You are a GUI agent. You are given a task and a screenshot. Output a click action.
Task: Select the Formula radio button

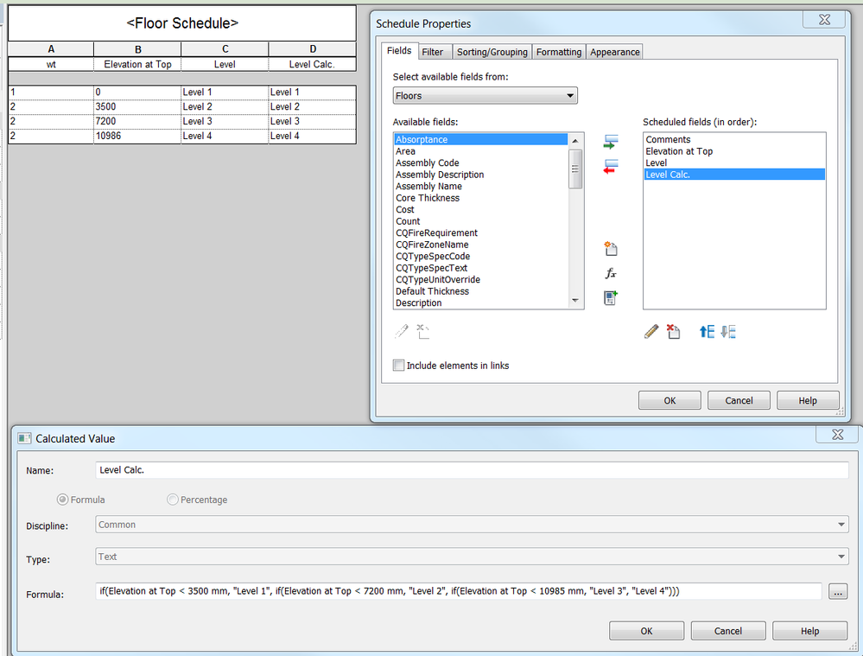click(x=63, y=500)
